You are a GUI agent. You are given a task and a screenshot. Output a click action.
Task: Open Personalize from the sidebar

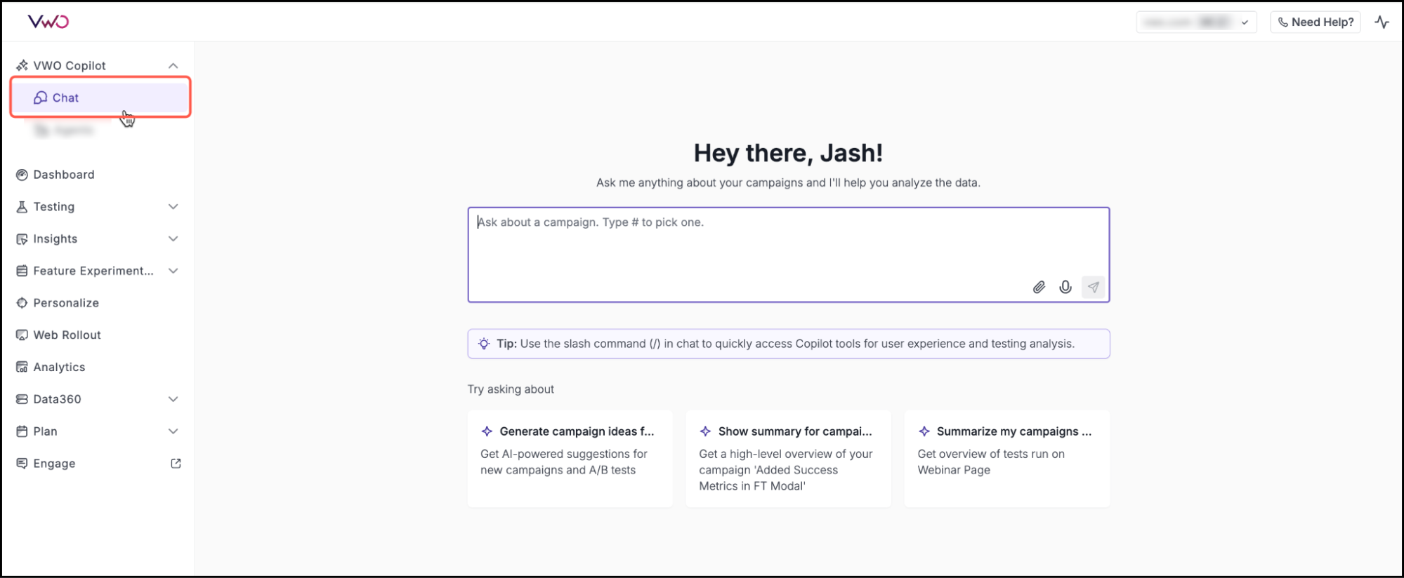pyautogui.click(x=66, y=303)
